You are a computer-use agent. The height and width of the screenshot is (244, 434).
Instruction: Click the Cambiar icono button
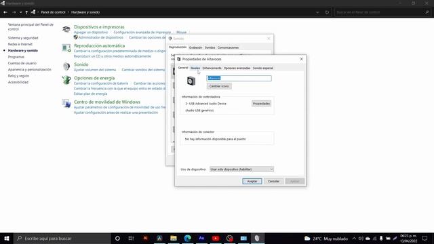(219, 86)
